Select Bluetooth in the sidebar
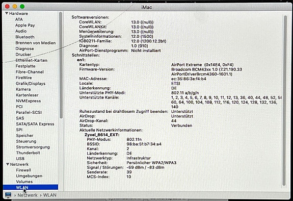293x201 pixels. pyautogui.click(x=25, y=37)
